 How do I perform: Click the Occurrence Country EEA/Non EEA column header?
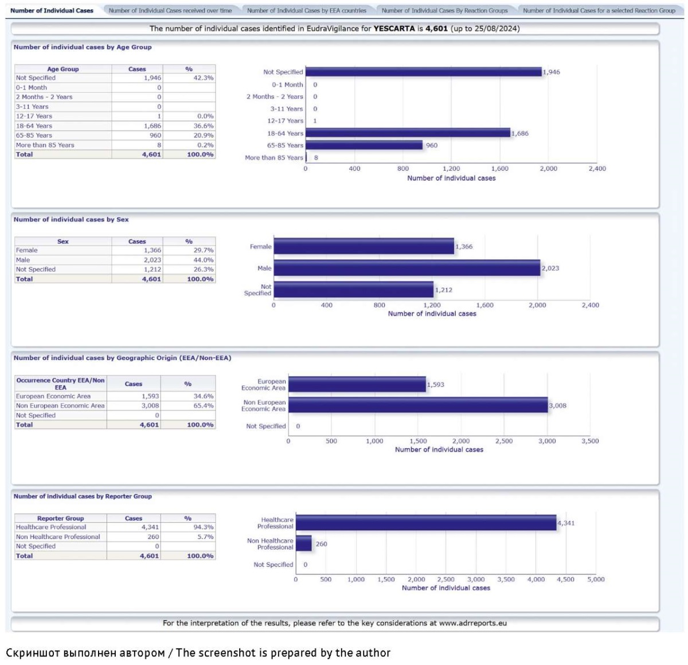pyautogui.click(x=61, y=384)
